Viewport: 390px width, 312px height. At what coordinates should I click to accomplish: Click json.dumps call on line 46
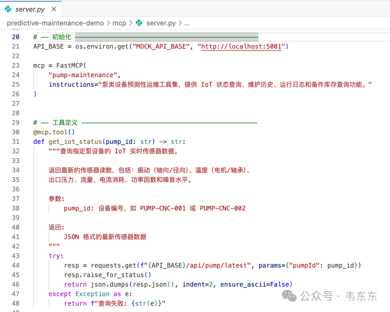(109, 285)
